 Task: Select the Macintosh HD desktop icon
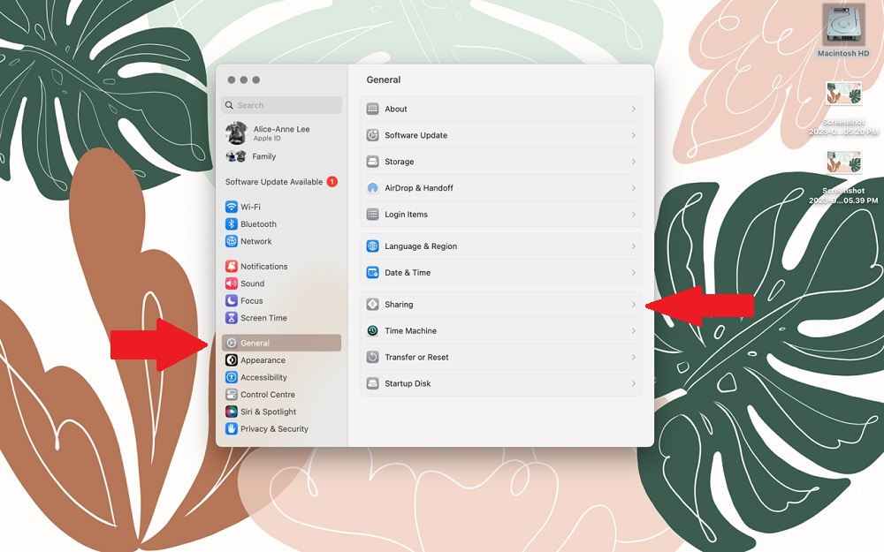click(x=843, y=24)
